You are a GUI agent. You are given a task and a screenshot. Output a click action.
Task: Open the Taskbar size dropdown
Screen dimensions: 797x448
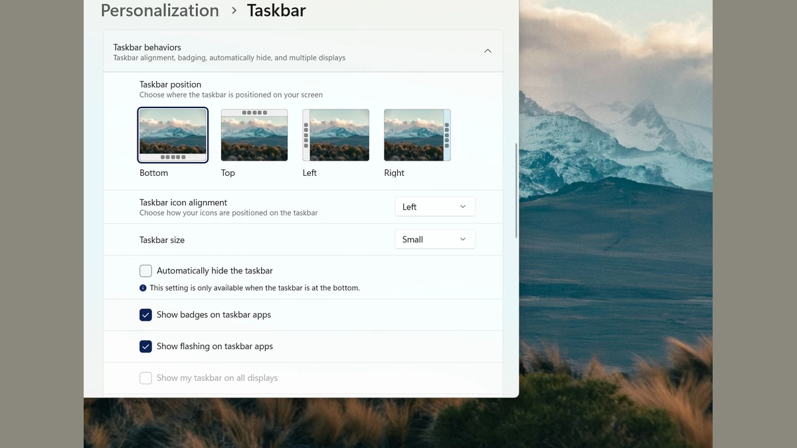click(435, 240)
